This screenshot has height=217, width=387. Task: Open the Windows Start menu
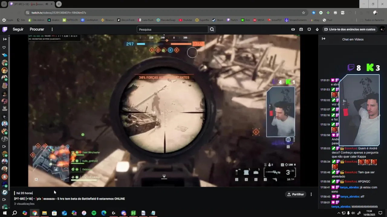coord(5,213)
